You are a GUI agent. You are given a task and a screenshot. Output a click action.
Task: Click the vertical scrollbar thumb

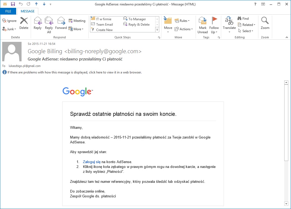pyautogui.click(x=286, y=123)
